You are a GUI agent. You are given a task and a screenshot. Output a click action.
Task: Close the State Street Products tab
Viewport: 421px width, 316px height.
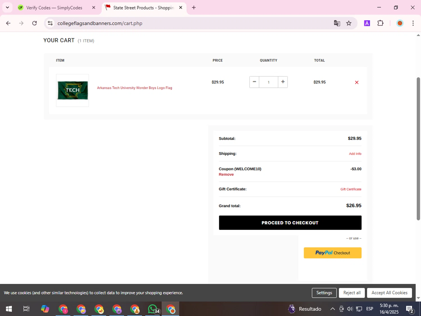click(181, 8)
